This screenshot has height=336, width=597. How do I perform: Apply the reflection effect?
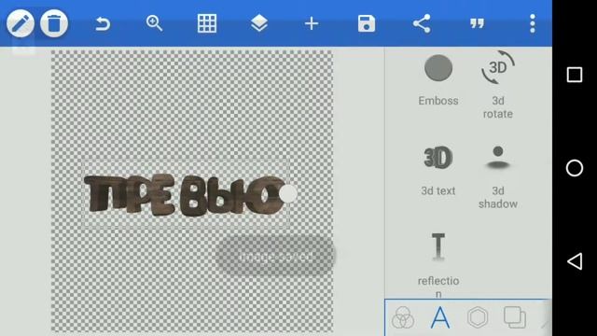click(438, 265)
